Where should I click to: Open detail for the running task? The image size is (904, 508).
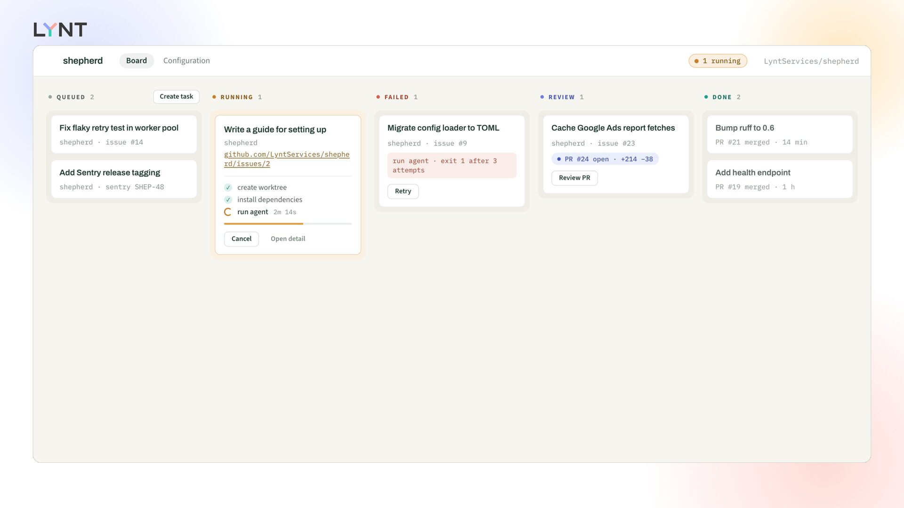point(288,239)
